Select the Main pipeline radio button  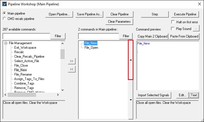(x=4, y=13)
